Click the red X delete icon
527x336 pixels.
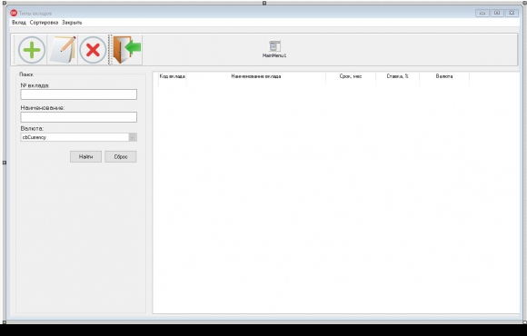click(x=93, y=50)
